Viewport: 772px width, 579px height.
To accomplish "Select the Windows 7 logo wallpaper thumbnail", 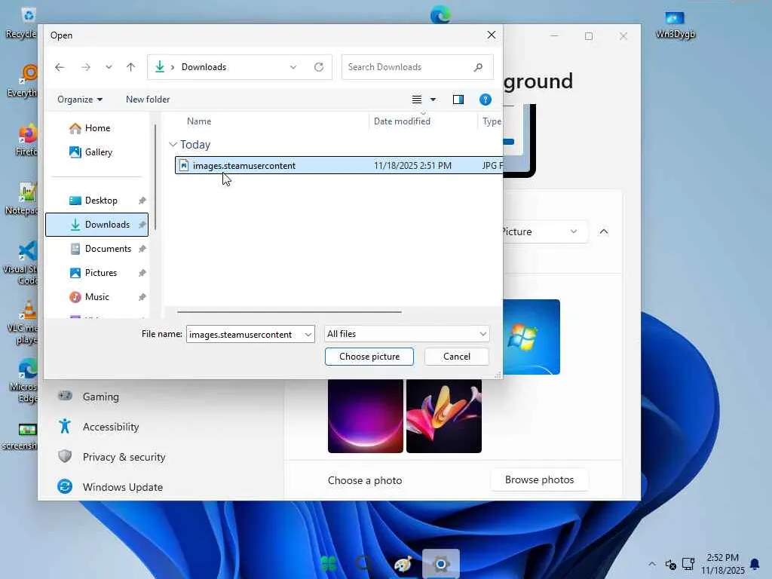I will [532, 337].
